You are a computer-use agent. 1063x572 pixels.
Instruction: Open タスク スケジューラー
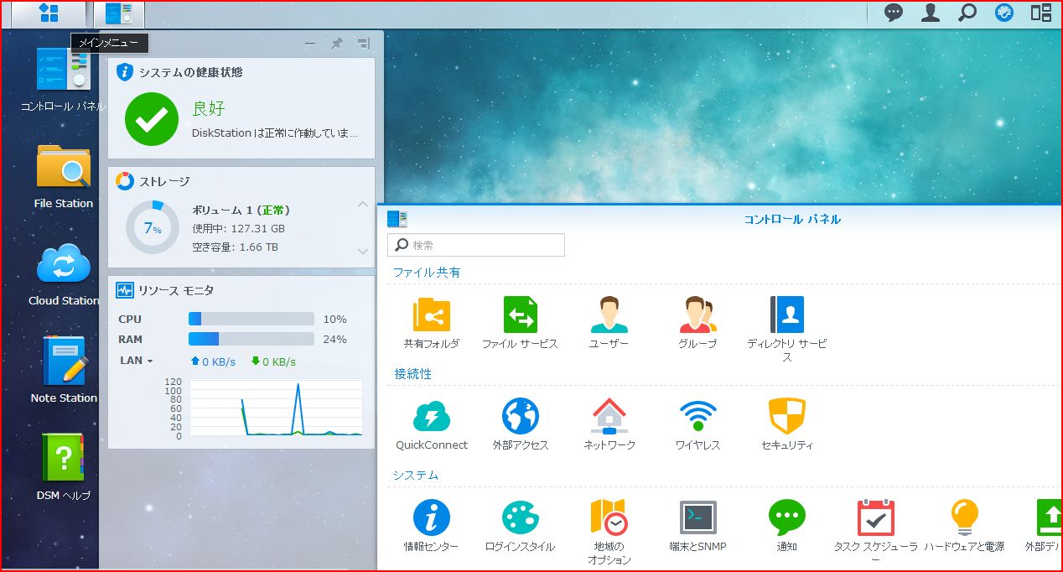875,532
